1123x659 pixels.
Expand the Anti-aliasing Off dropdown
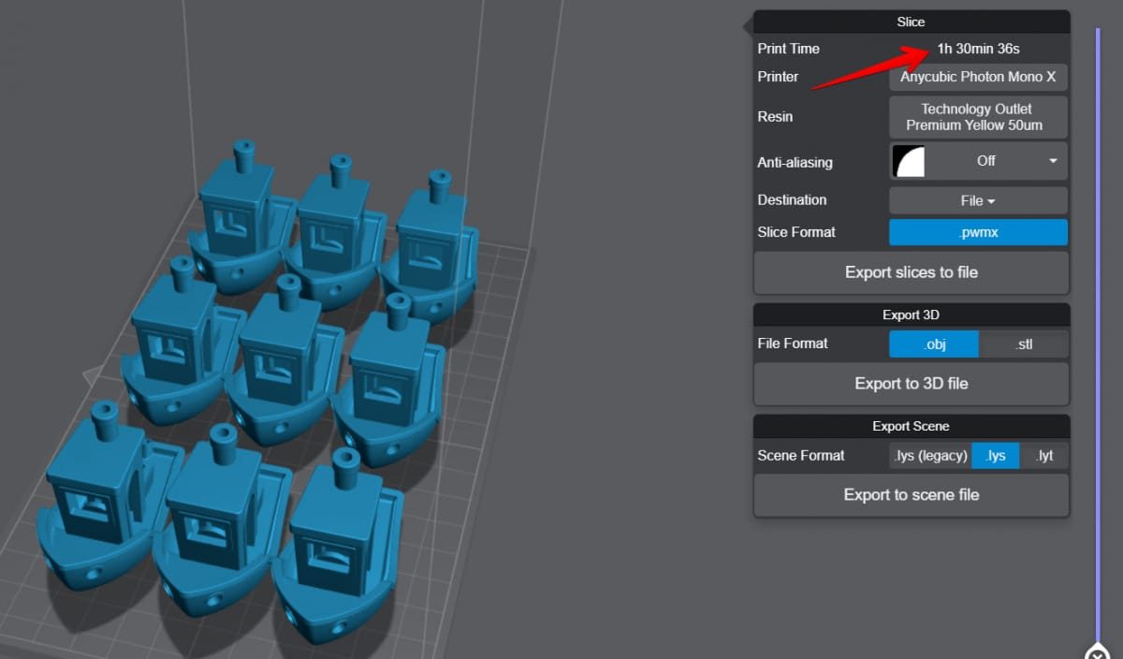point(978,161)
